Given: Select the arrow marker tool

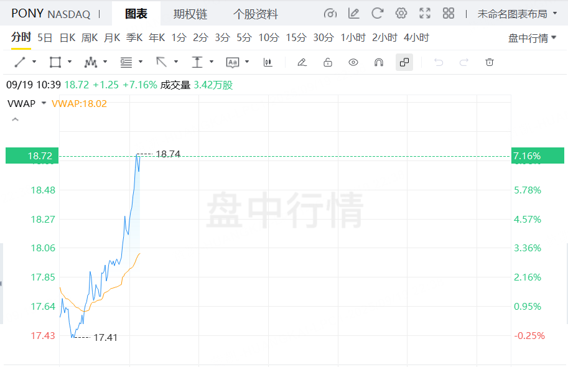Looking at the screenshot, I should click(x=162, y=62).
